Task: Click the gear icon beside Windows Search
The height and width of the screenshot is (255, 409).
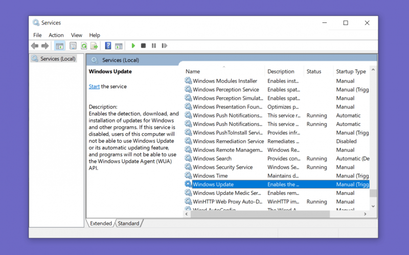Action: pos(188,158)
